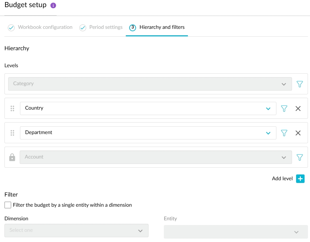The width and height of the screenshot is (310, 242).
Task: Open the Entity dropdown
Action: 235,232
